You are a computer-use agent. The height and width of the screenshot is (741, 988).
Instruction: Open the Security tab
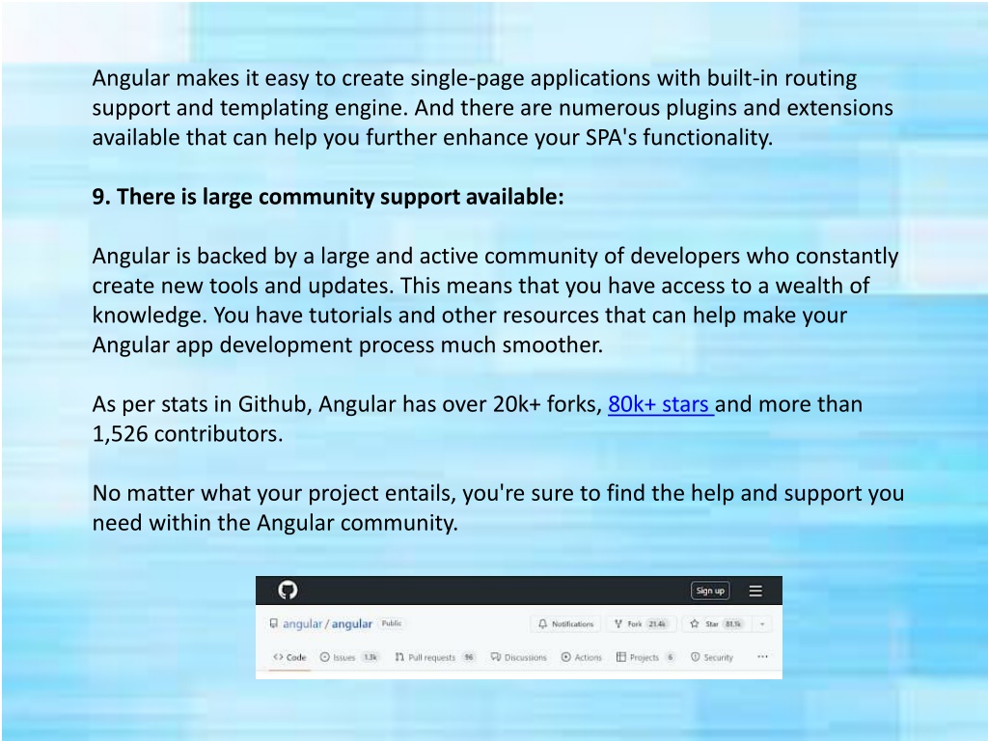click(x=712, y=657)
